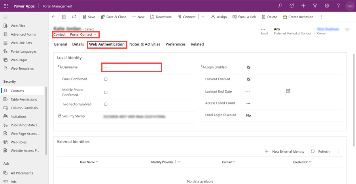The image size is (356, 184).
Task: Toggle the Lockout Enabled checkbox
Action: coord(249,79)
